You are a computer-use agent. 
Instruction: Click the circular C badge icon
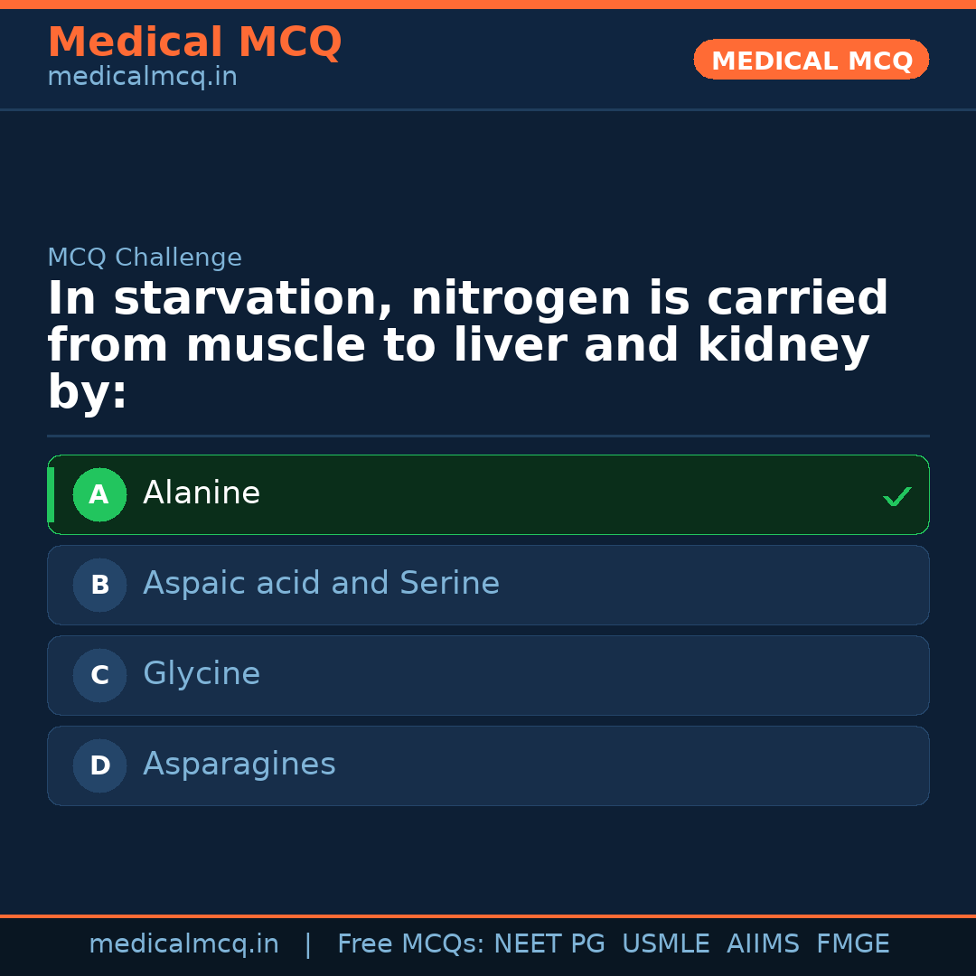pyautogui.click(x=99, y=675)
